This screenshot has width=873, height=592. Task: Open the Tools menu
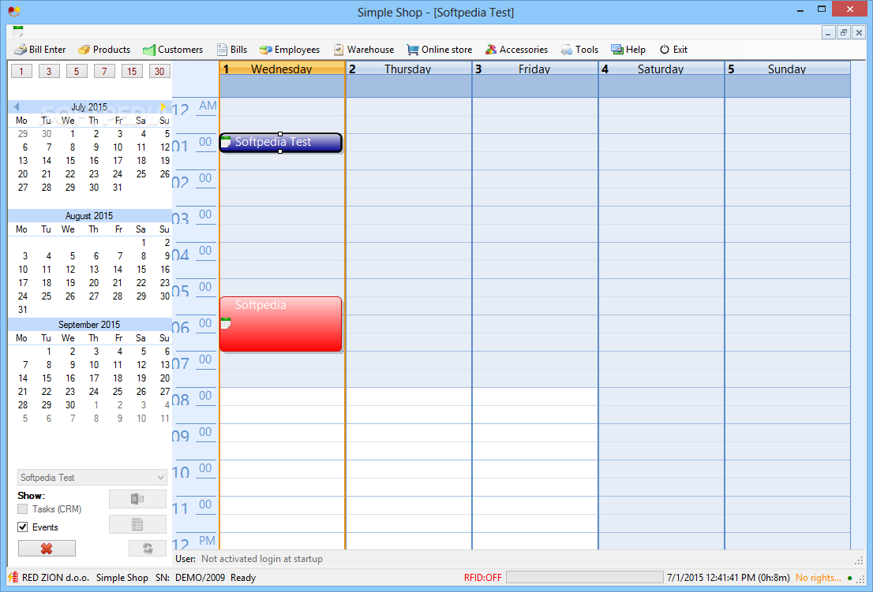coord(579,50)
